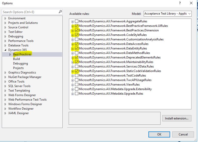
Task: Select Office Tools category
Action: (x=16, y=82)
